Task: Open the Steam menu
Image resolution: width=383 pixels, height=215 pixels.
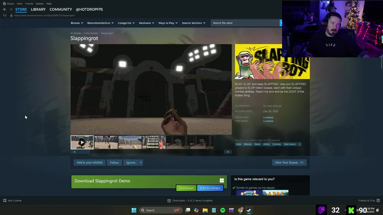Action: [x=8, y=4]
